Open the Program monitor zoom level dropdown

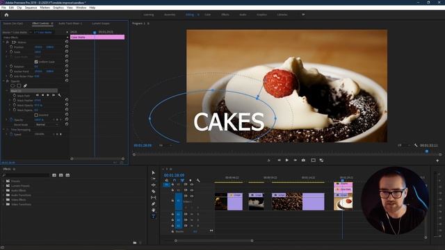tap(165, 145)
